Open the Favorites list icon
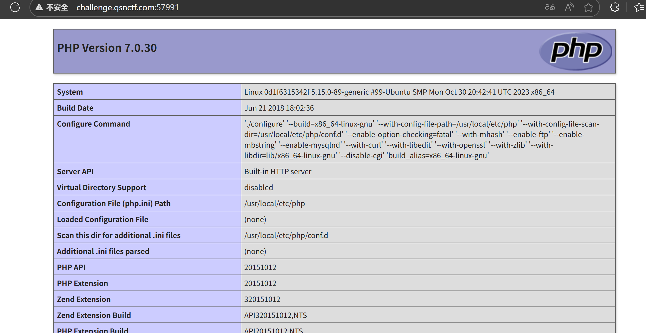 point(639,7)
